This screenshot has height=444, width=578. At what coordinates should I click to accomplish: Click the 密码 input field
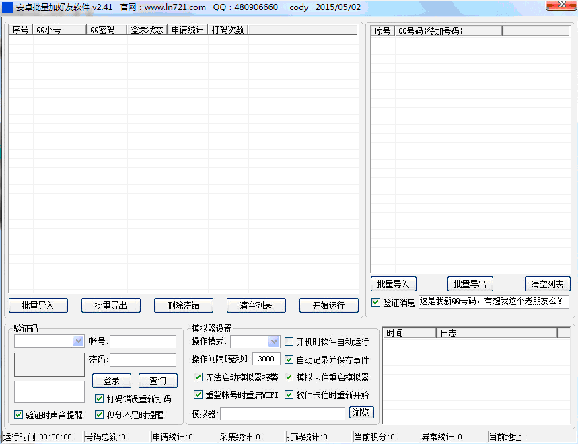point(143,360)
